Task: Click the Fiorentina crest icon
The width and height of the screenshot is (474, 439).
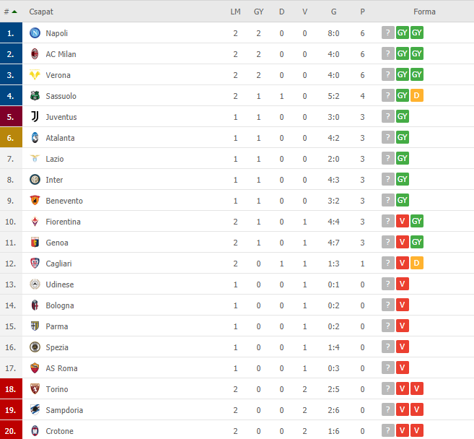Action: click(35, 222)
